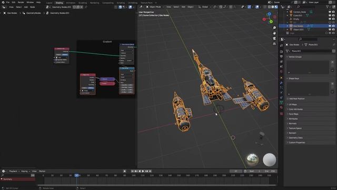Image resolution: width=337 pixels, height=190 pixels.
Task: Expand the Texture Space panel
Action: coord(295,128)
